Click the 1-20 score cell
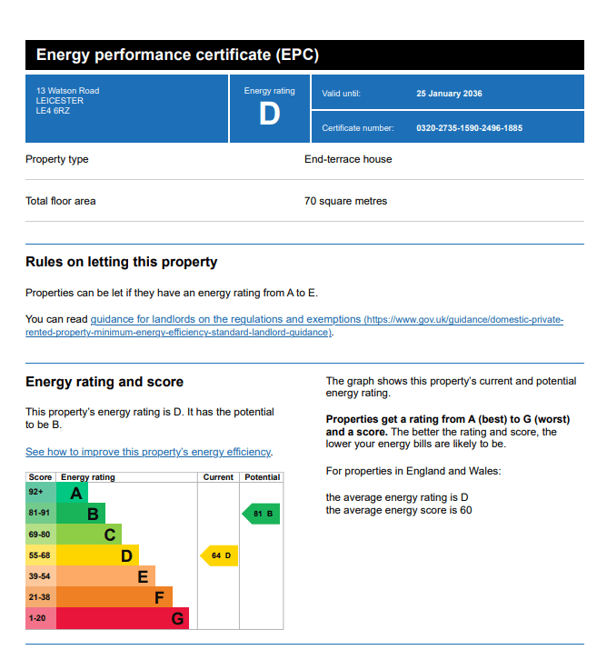This screenshot has width=597, height=670. [x=41, y=618]
